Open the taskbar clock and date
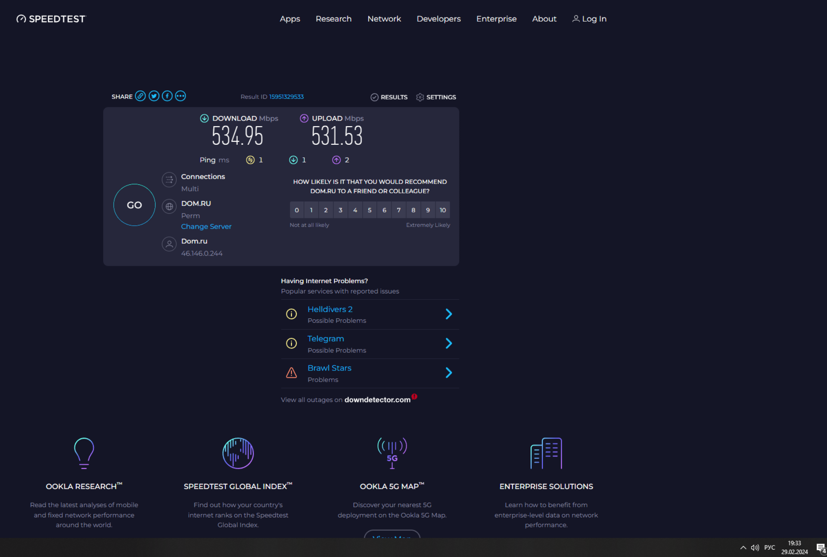Screen dimensions: 827x557 tap(795, 548)
